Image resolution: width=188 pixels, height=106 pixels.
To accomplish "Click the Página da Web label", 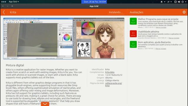I will [97, 83].
